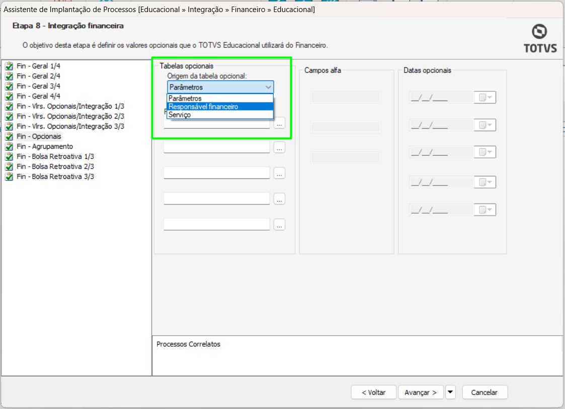Open calendar picker of fifth Datas opcionais

pos(485,210)
